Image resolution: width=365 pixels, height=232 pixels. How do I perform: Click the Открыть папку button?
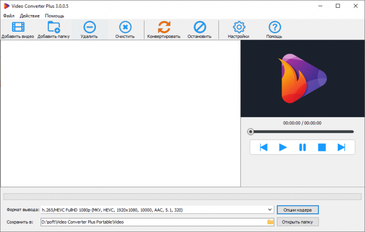click(297, 222)
